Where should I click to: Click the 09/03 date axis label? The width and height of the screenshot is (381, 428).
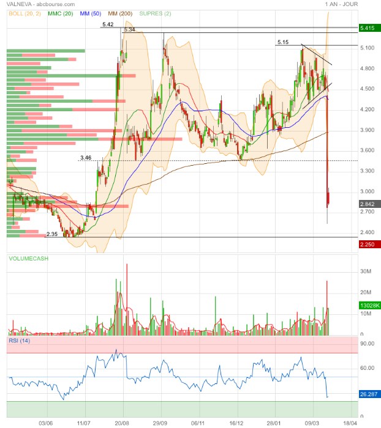click(312, 423)
